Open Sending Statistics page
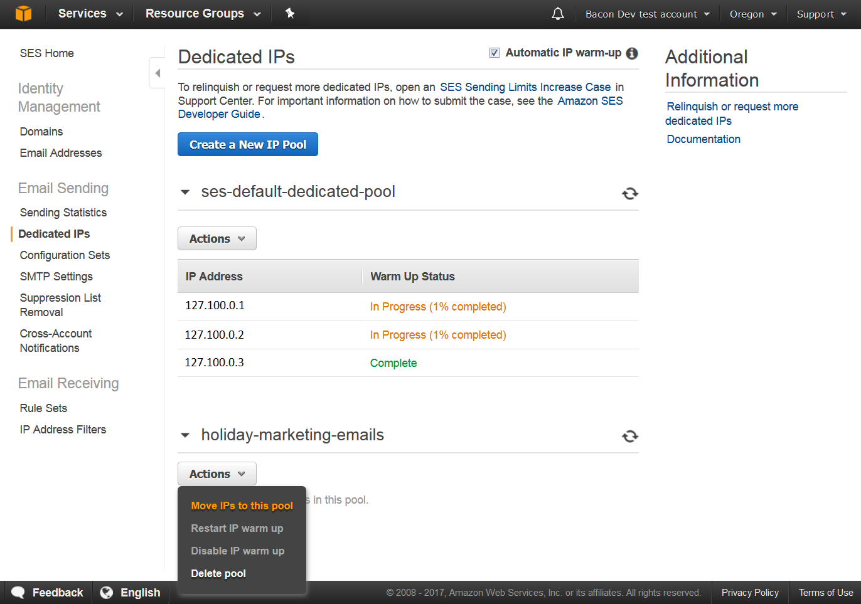 tap(63, 213)
